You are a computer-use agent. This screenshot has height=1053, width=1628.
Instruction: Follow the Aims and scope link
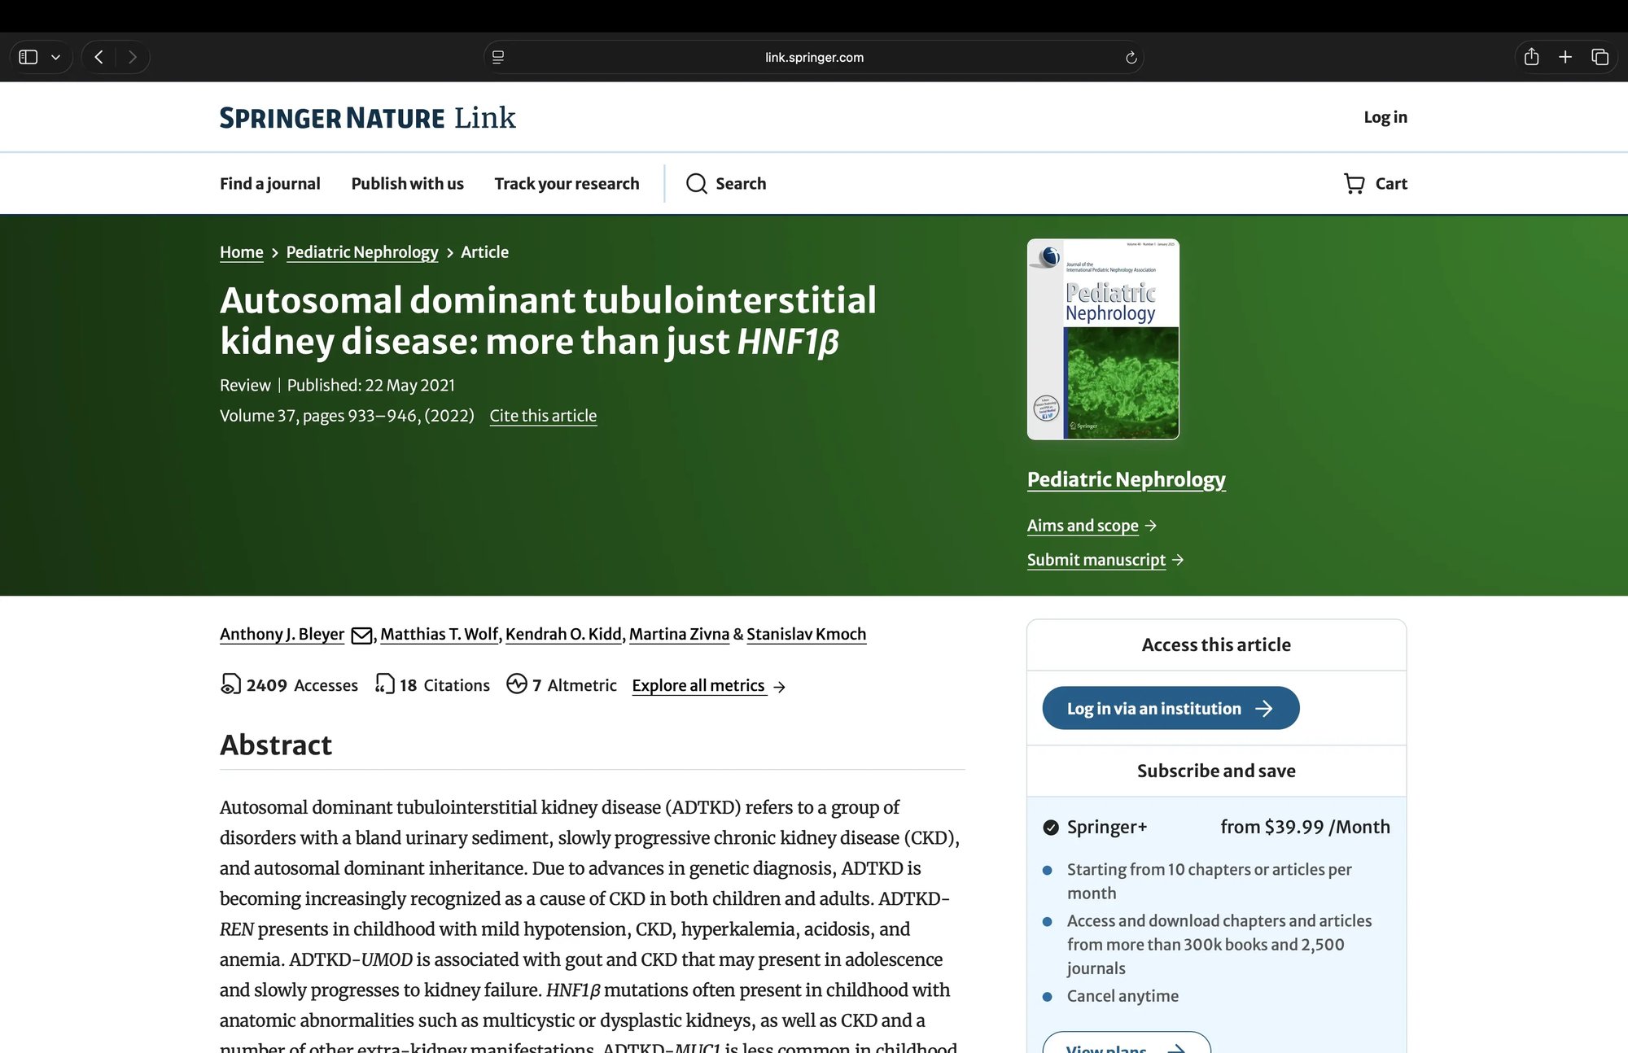[x=1083, y=526]
